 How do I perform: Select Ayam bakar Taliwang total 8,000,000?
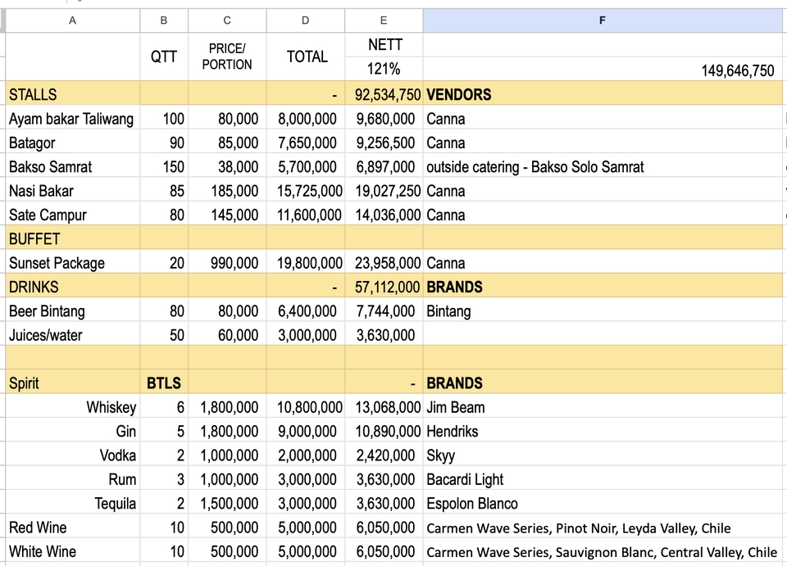pyautogui.click(x=305, y=117)
